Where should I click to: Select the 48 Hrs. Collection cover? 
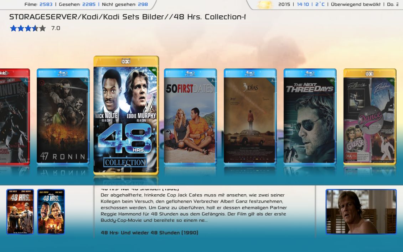click(x=126, y=115)
